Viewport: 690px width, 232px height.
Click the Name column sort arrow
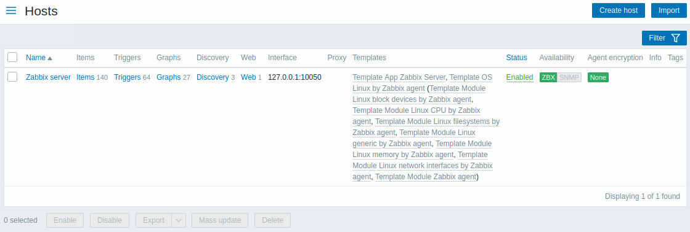tap(50, 58)
